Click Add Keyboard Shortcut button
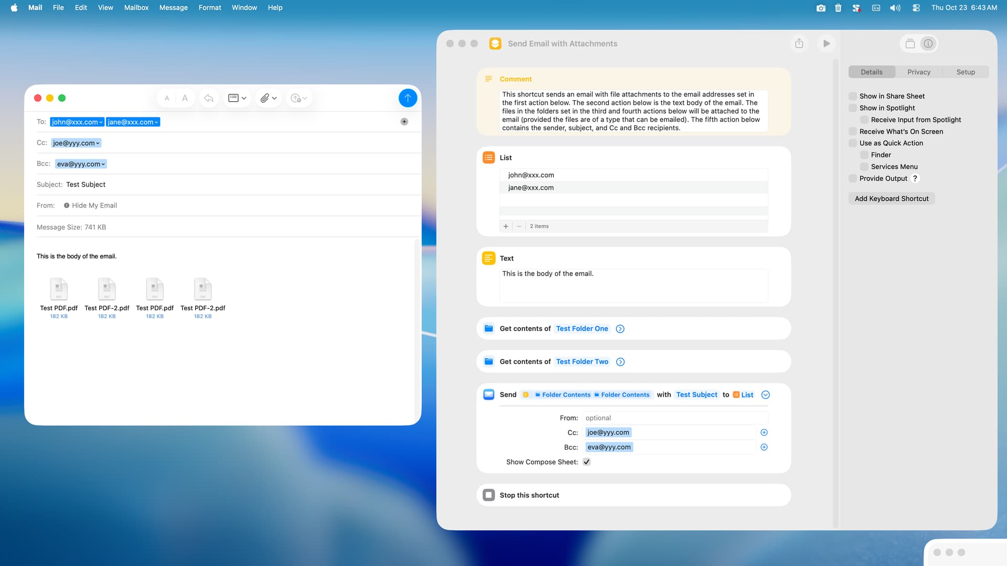 (x=891, y=199)
